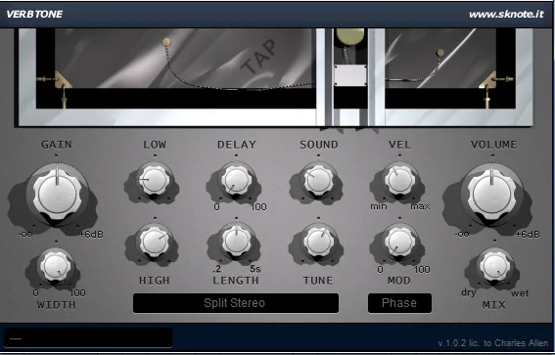Click the left brass corner bracket
Image resolution: width=555 pixels, height=355 pixels.
(x=63, y=80)
